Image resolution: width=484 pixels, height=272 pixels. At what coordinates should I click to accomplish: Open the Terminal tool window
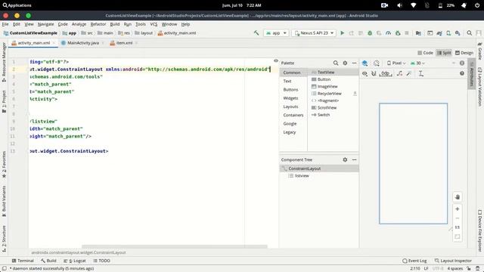(23, 261)
